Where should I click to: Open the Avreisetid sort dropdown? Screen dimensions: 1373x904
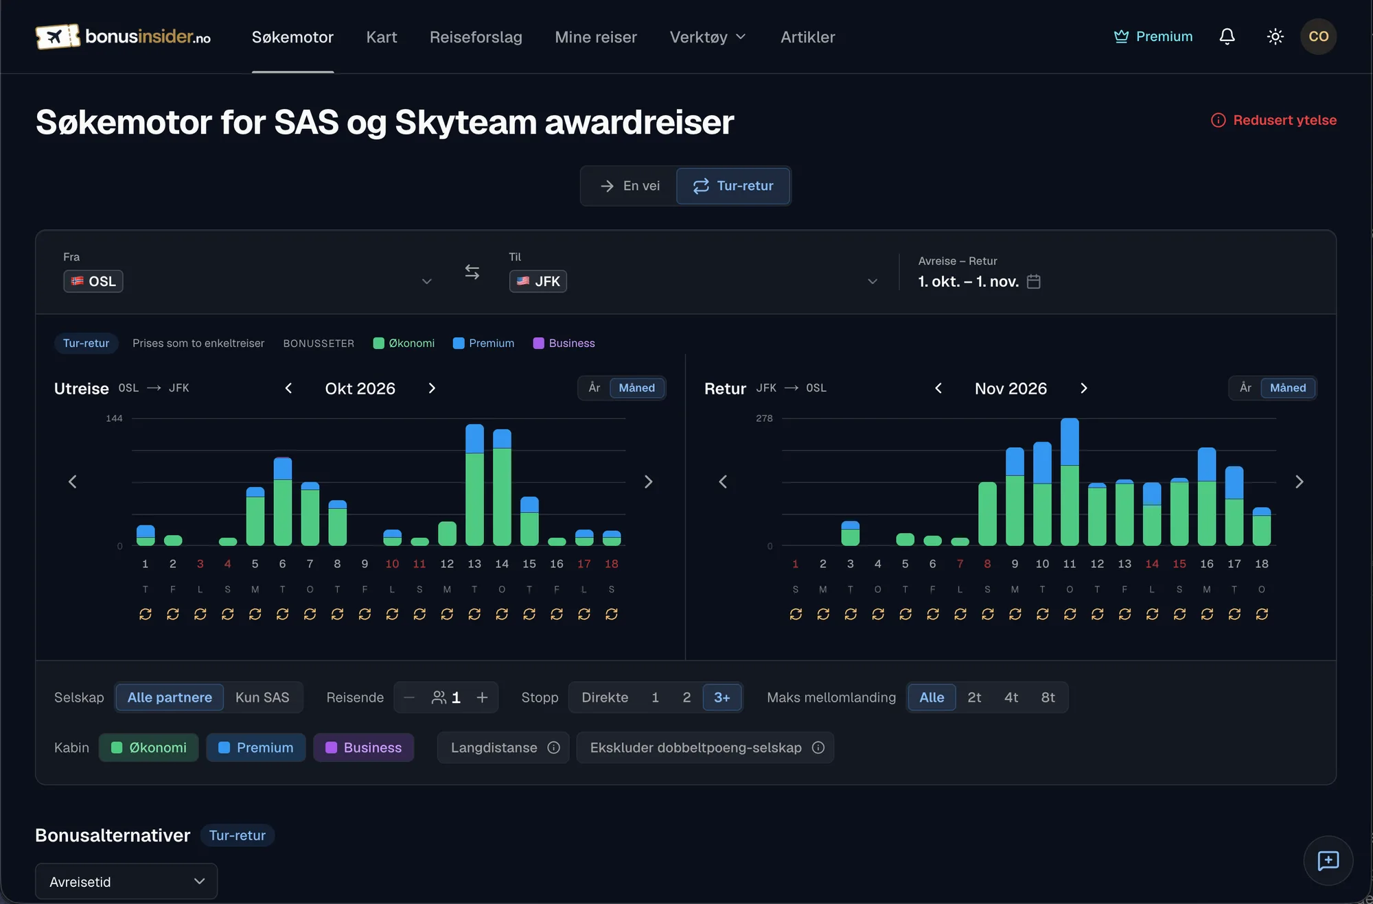tap(126, 881)
